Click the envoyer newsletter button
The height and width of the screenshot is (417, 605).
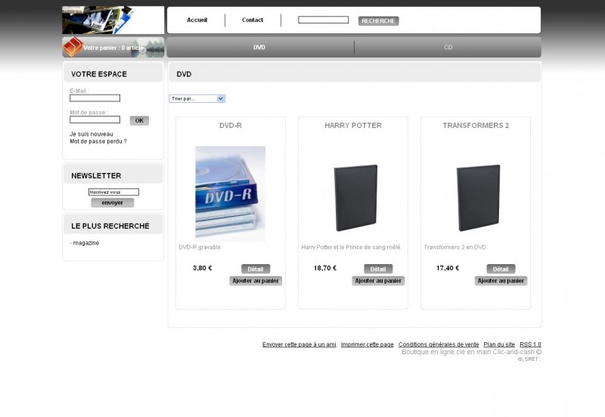112,203
